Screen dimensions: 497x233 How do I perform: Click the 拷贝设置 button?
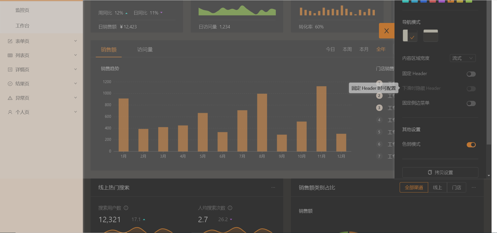[x=440, y=172]
